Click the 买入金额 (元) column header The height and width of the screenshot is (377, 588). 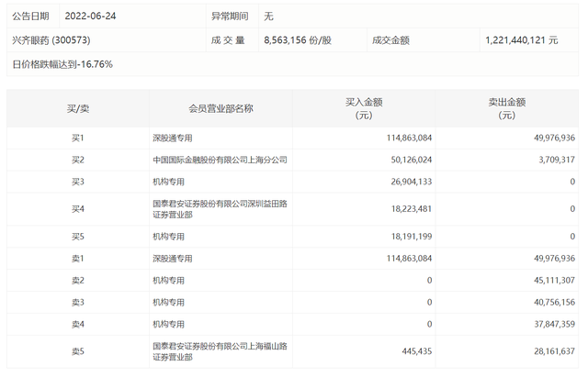[x=364, y=108]
